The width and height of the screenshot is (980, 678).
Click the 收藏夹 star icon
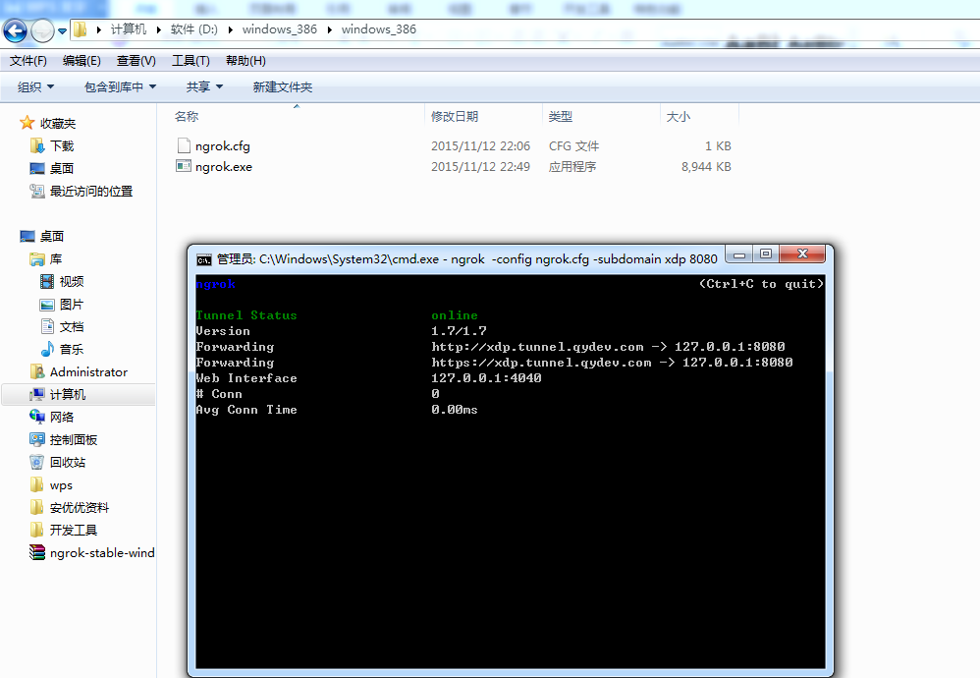click(x=27, y=123)
